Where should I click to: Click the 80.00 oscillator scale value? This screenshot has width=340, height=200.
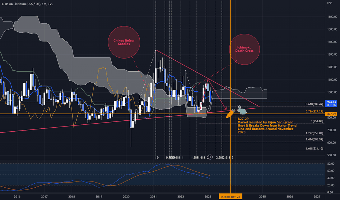click(x=331, y=164)
